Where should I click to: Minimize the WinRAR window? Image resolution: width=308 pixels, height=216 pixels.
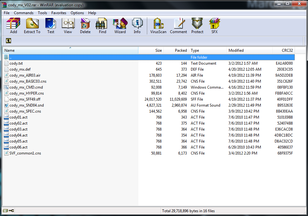[279, 3]
